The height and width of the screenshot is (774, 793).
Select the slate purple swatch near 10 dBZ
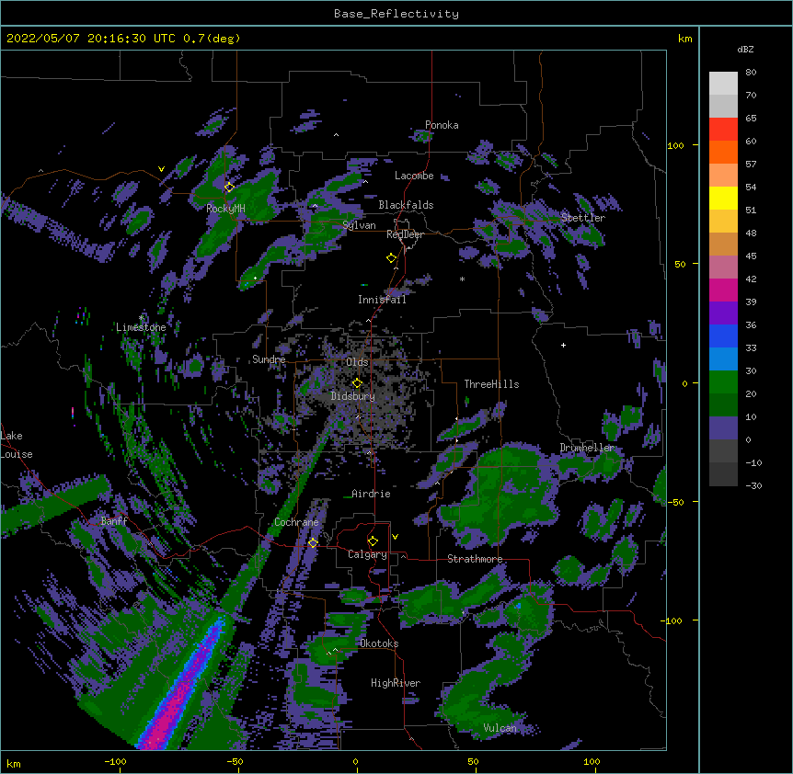pos(723,428)
